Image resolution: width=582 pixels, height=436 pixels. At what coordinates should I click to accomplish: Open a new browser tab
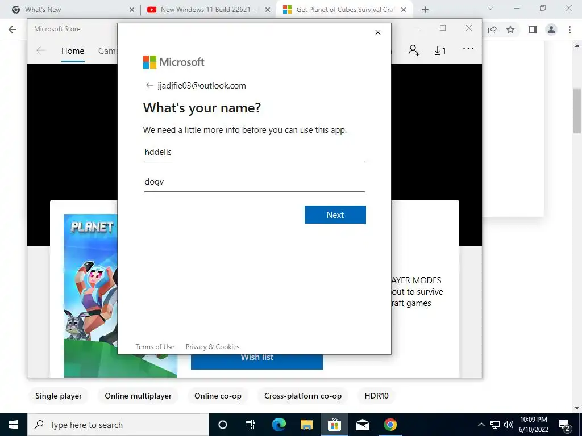pyautogui.click(x=425, y=10)
